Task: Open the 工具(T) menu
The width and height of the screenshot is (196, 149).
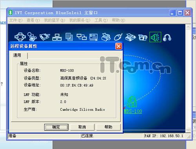Action: [101, 20]
